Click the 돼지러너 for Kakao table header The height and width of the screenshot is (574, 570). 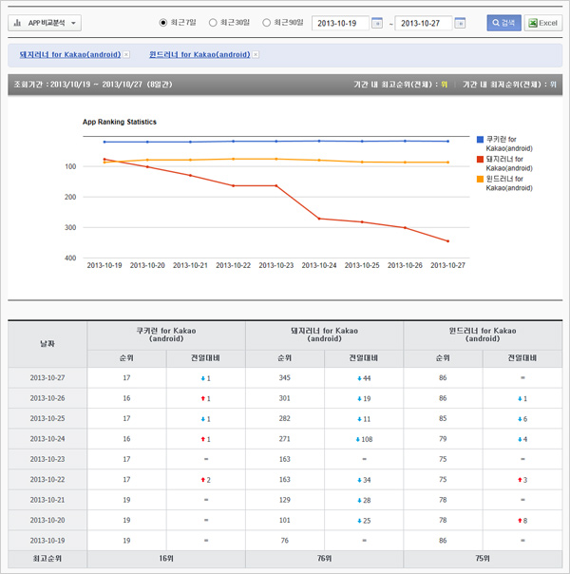coord(324,335)
